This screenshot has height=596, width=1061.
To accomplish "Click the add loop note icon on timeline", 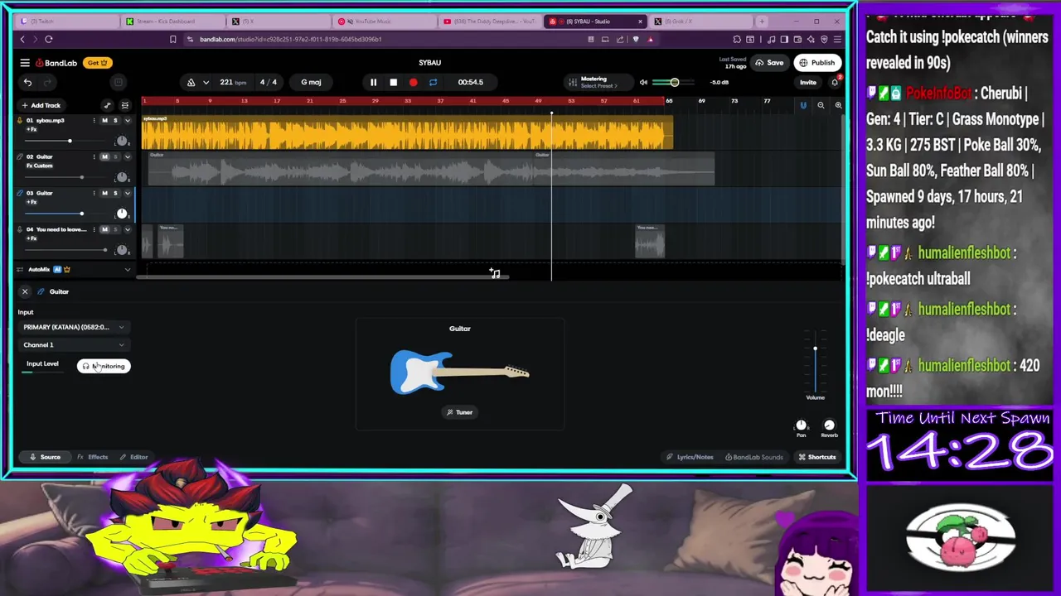I will pyautogui.click(x=495, y=273).
